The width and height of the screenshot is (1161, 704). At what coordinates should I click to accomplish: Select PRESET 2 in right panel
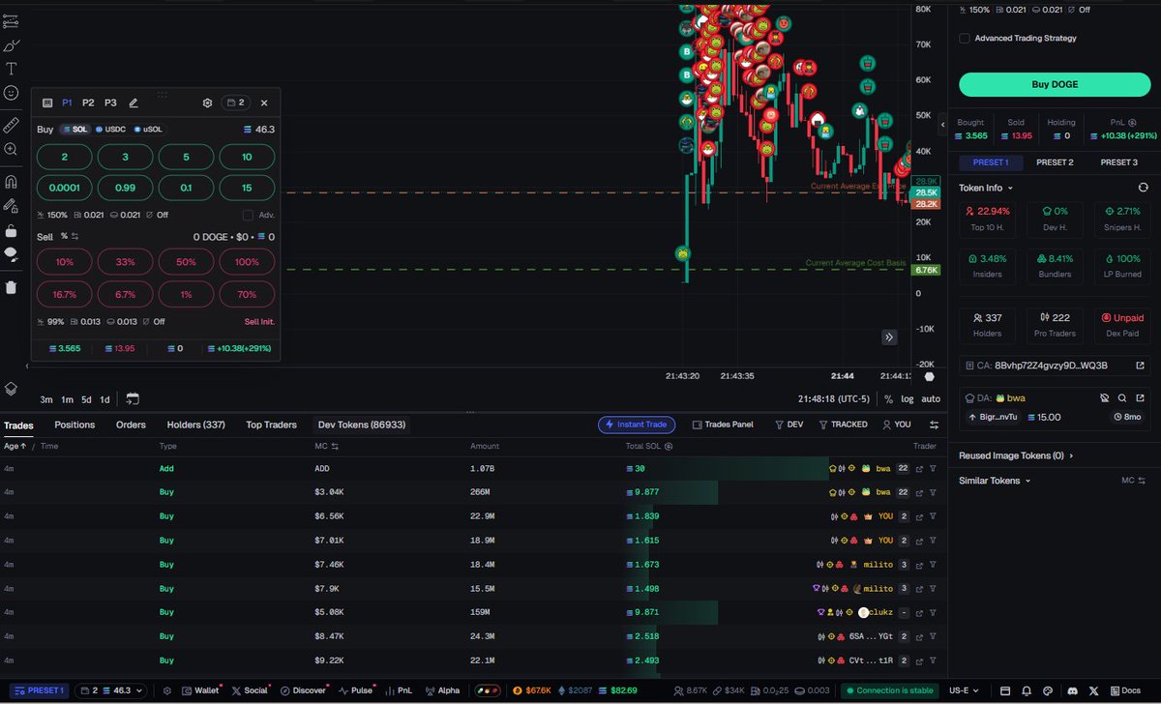click(1054, 162)
